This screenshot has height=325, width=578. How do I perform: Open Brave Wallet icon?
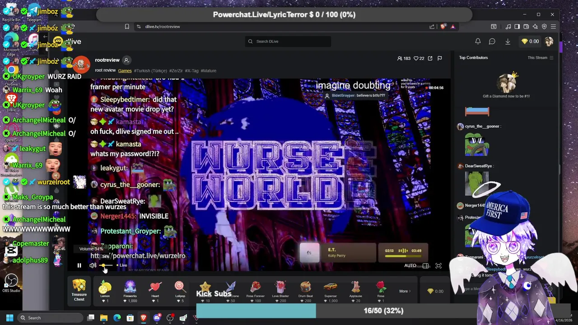526,27
